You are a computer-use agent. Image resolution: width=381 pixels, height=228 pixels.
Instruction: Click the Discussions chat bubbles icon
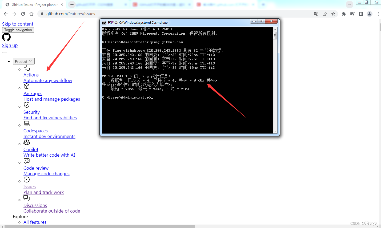point(27,198)
